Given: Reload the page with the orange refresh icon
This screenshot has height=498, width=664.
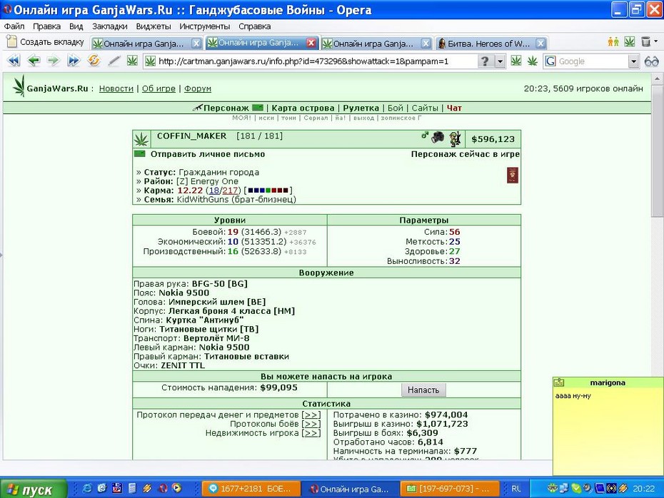Looking at the screenshot, I should coord(94,61).
